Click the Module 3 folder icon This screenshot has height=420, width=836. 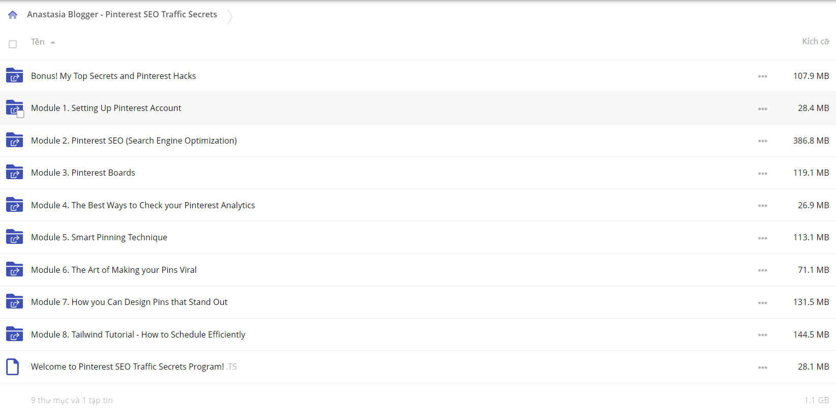(14, 172)
